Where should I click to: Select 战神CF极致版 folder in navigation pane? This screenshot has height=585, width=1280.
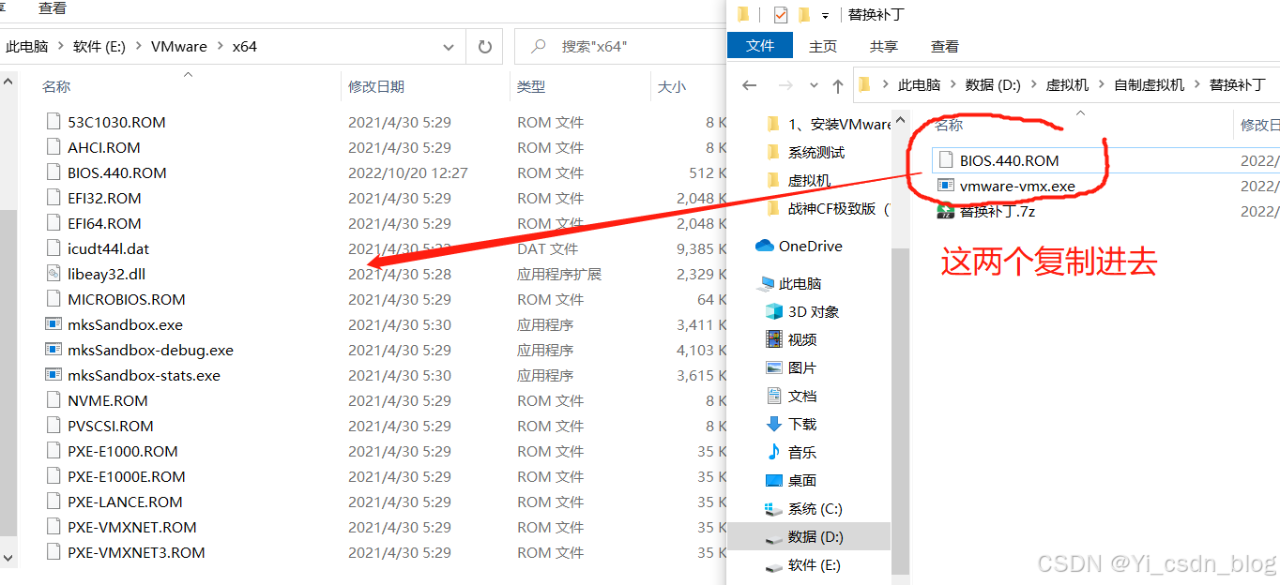coord(830,208)
